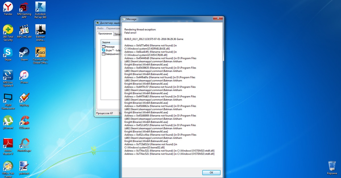The width and height of the screenshot is (341, 178).
Task: Click the MPC-HC x64 desktop icon
Action: 24,30
